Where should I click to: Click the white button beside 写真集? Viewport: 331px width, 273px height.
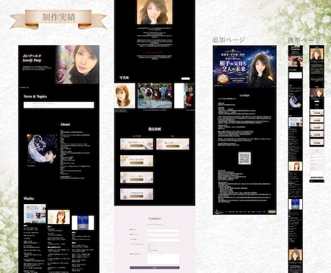[186, 78]
